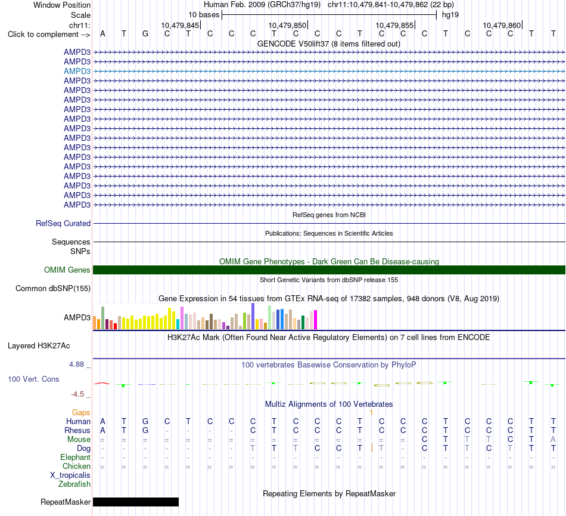566x516 pixels.
Task: Click the Sequences track label
Action: pyautogui.click(x=71, y=242)
